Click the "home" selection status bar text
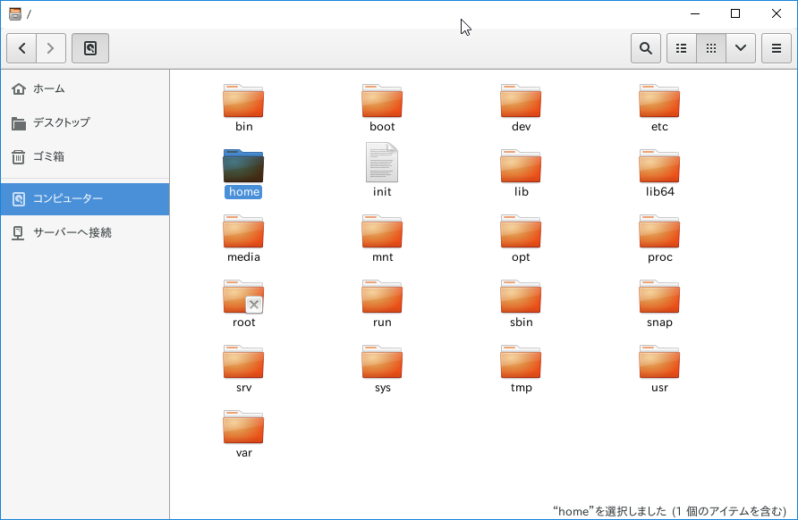This screenshot has height=520, width=798. 670,511
